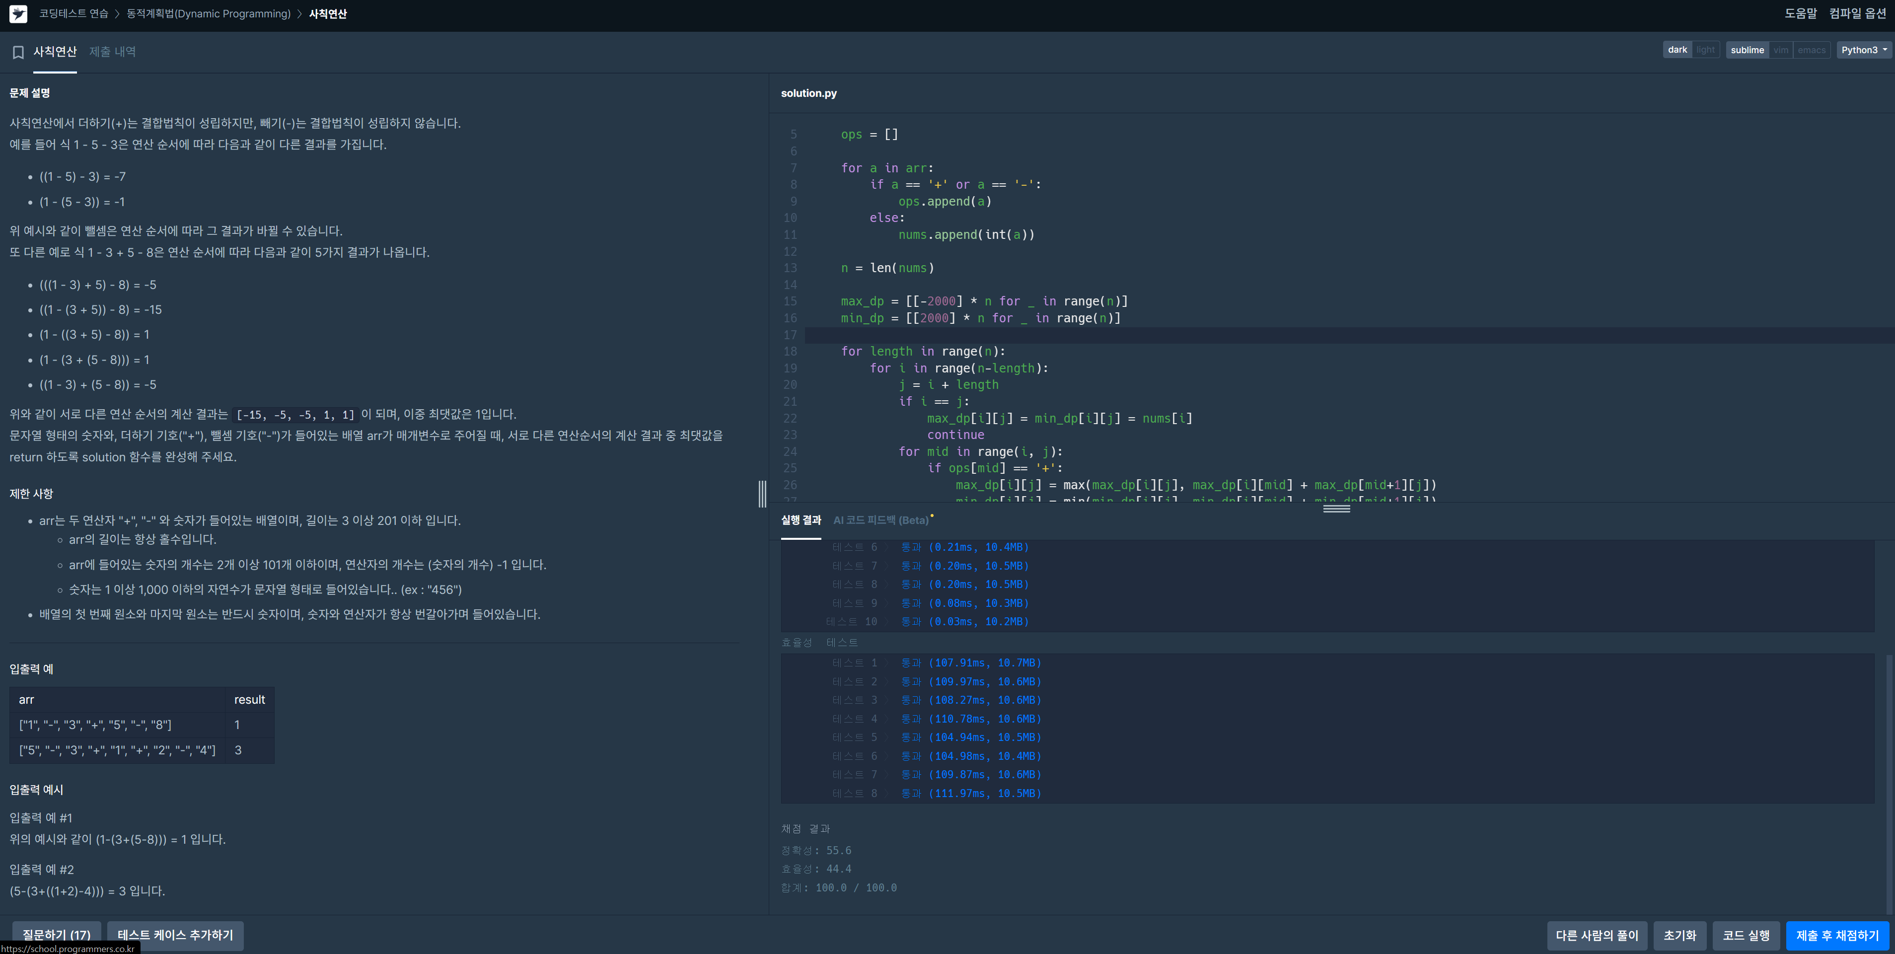Click 'ops = []' code line
The height and width of the screenshot is (954, 1895).
point(869,135)
